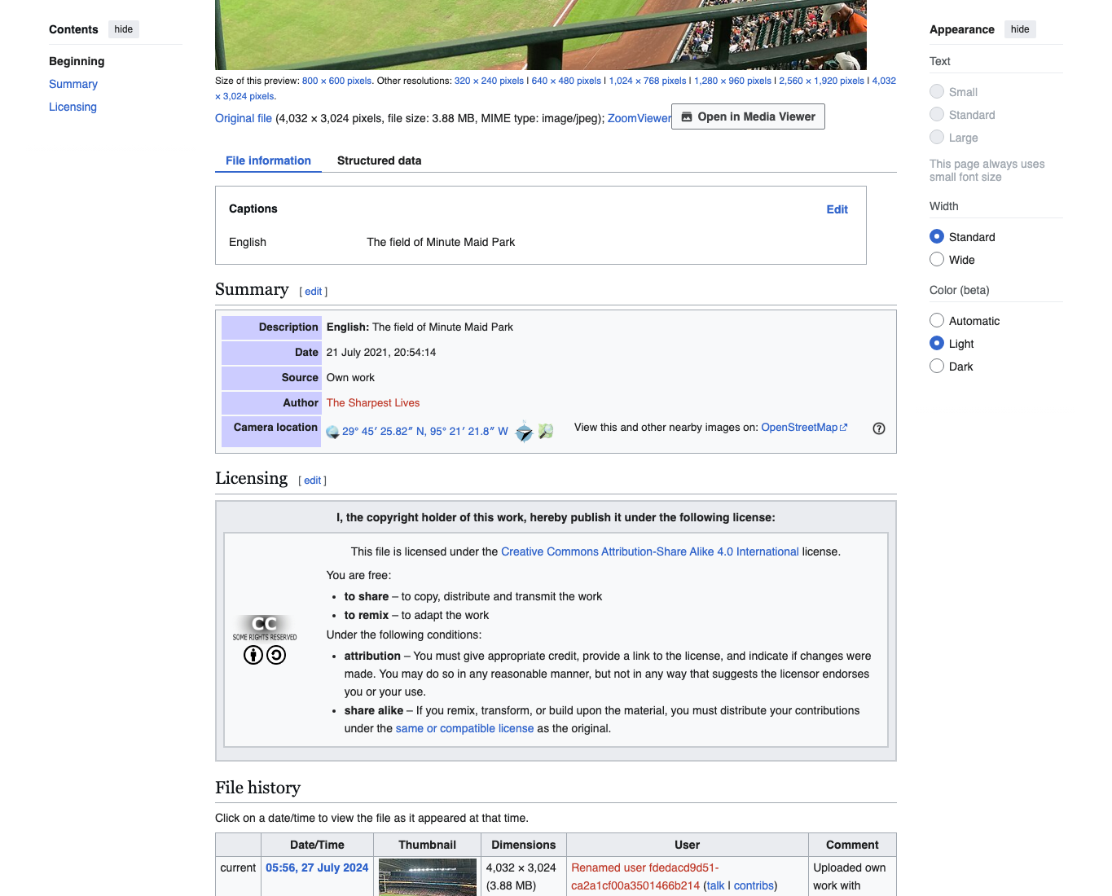Edit the captions box
This screenshot has width=1112, height=896.
pos(837,209)
